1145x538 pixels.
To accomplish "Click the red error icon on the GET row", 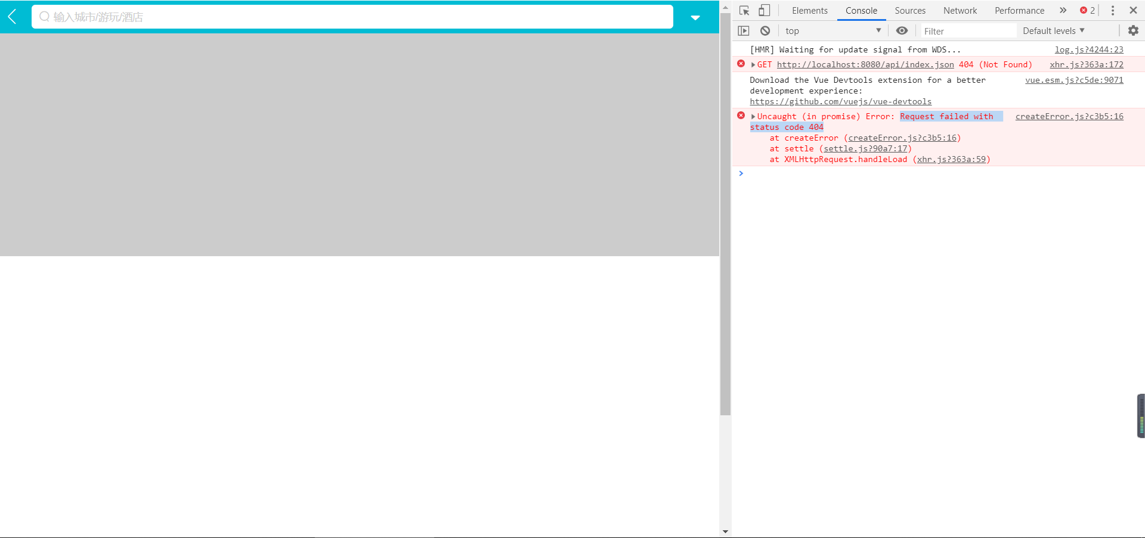I will pyautogui.click(x=741, y=64).
